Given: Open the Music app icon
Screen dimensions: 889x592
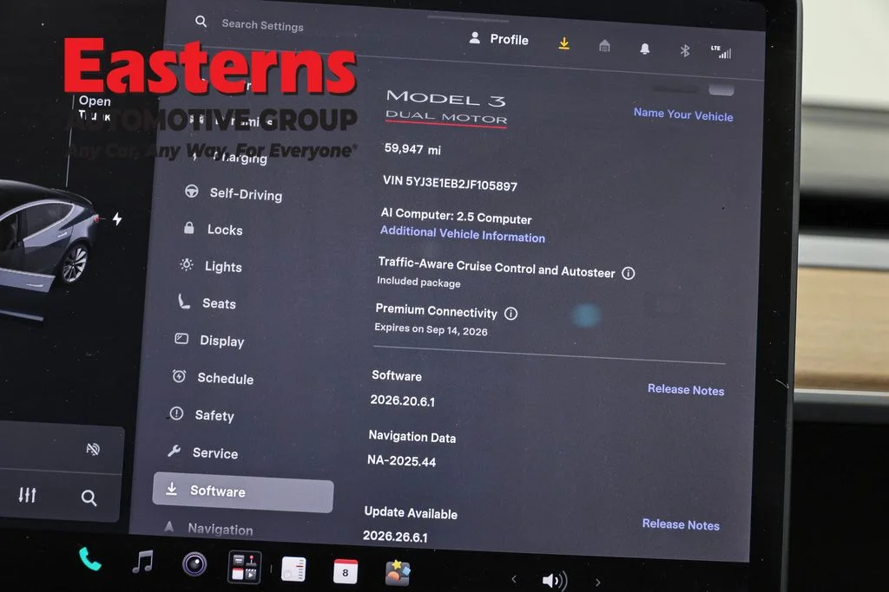Looking at the screenshot, I should (x=142, y=562).
